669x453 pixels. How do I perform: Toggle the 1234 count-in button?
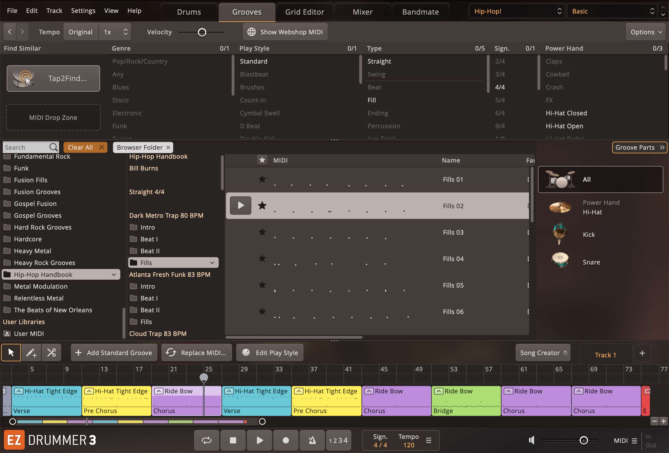338,440
